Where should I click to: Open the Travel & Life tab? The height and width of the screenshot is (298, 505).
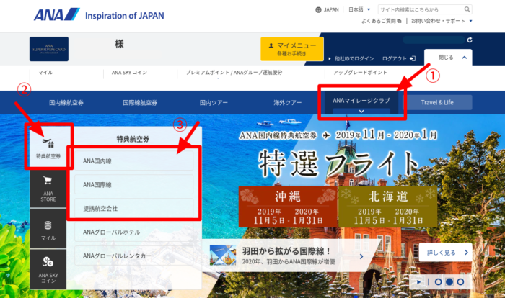click(437, 102)
